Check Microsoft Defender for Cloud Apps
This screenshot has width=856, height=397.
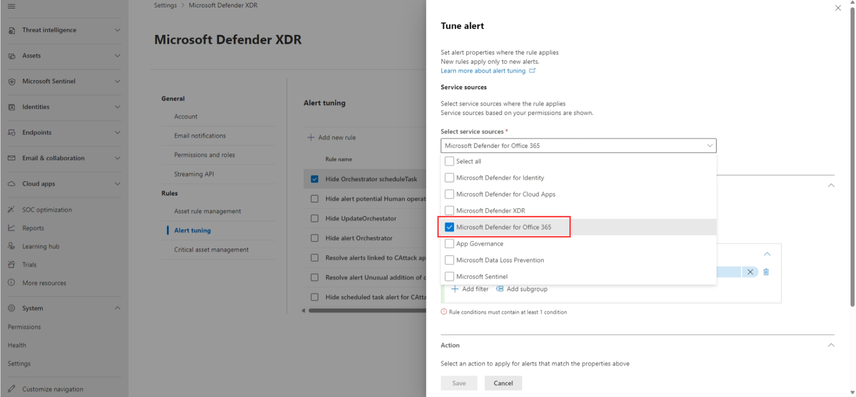[x=449, y=194]
